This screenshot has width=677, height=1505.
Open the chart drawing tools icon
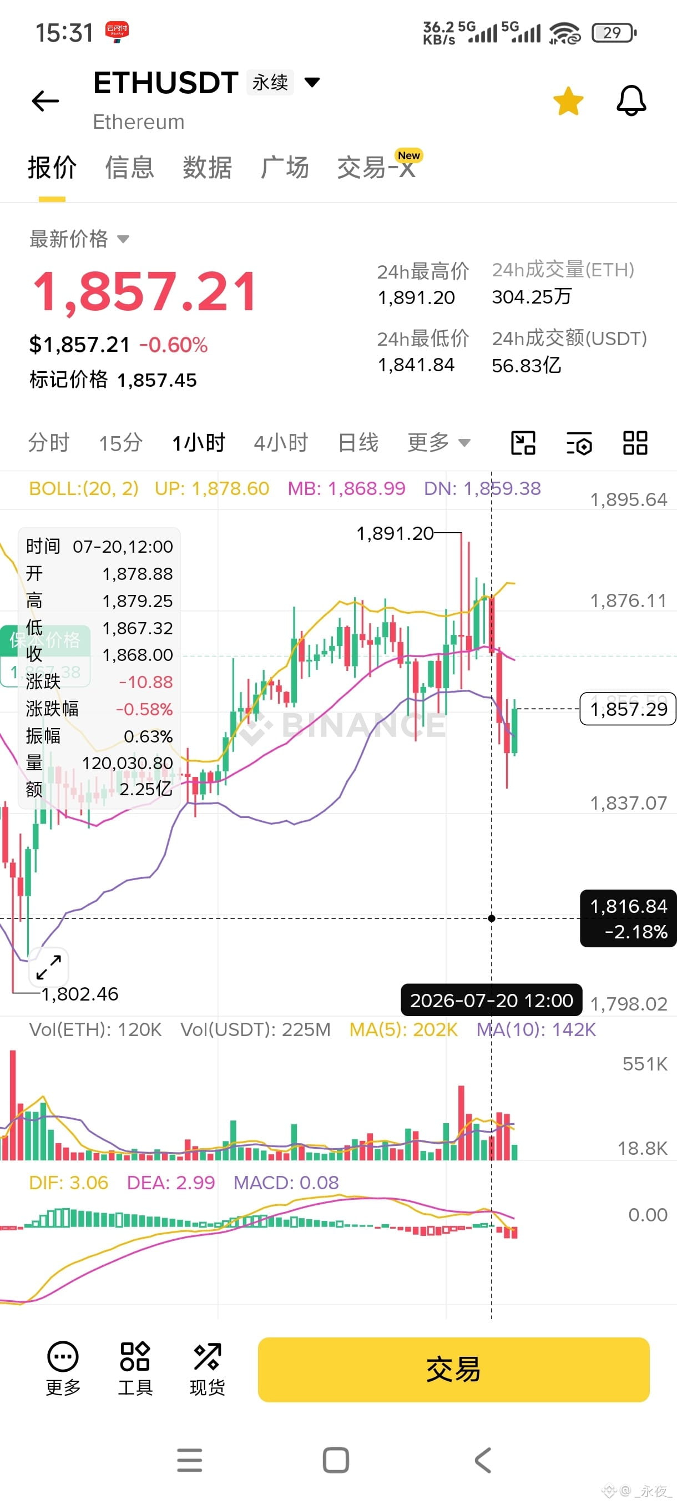(x=523, y=443)
